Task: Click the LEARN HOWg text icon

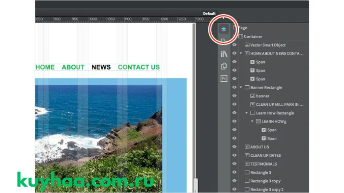Action: click(x=258, y=121)
